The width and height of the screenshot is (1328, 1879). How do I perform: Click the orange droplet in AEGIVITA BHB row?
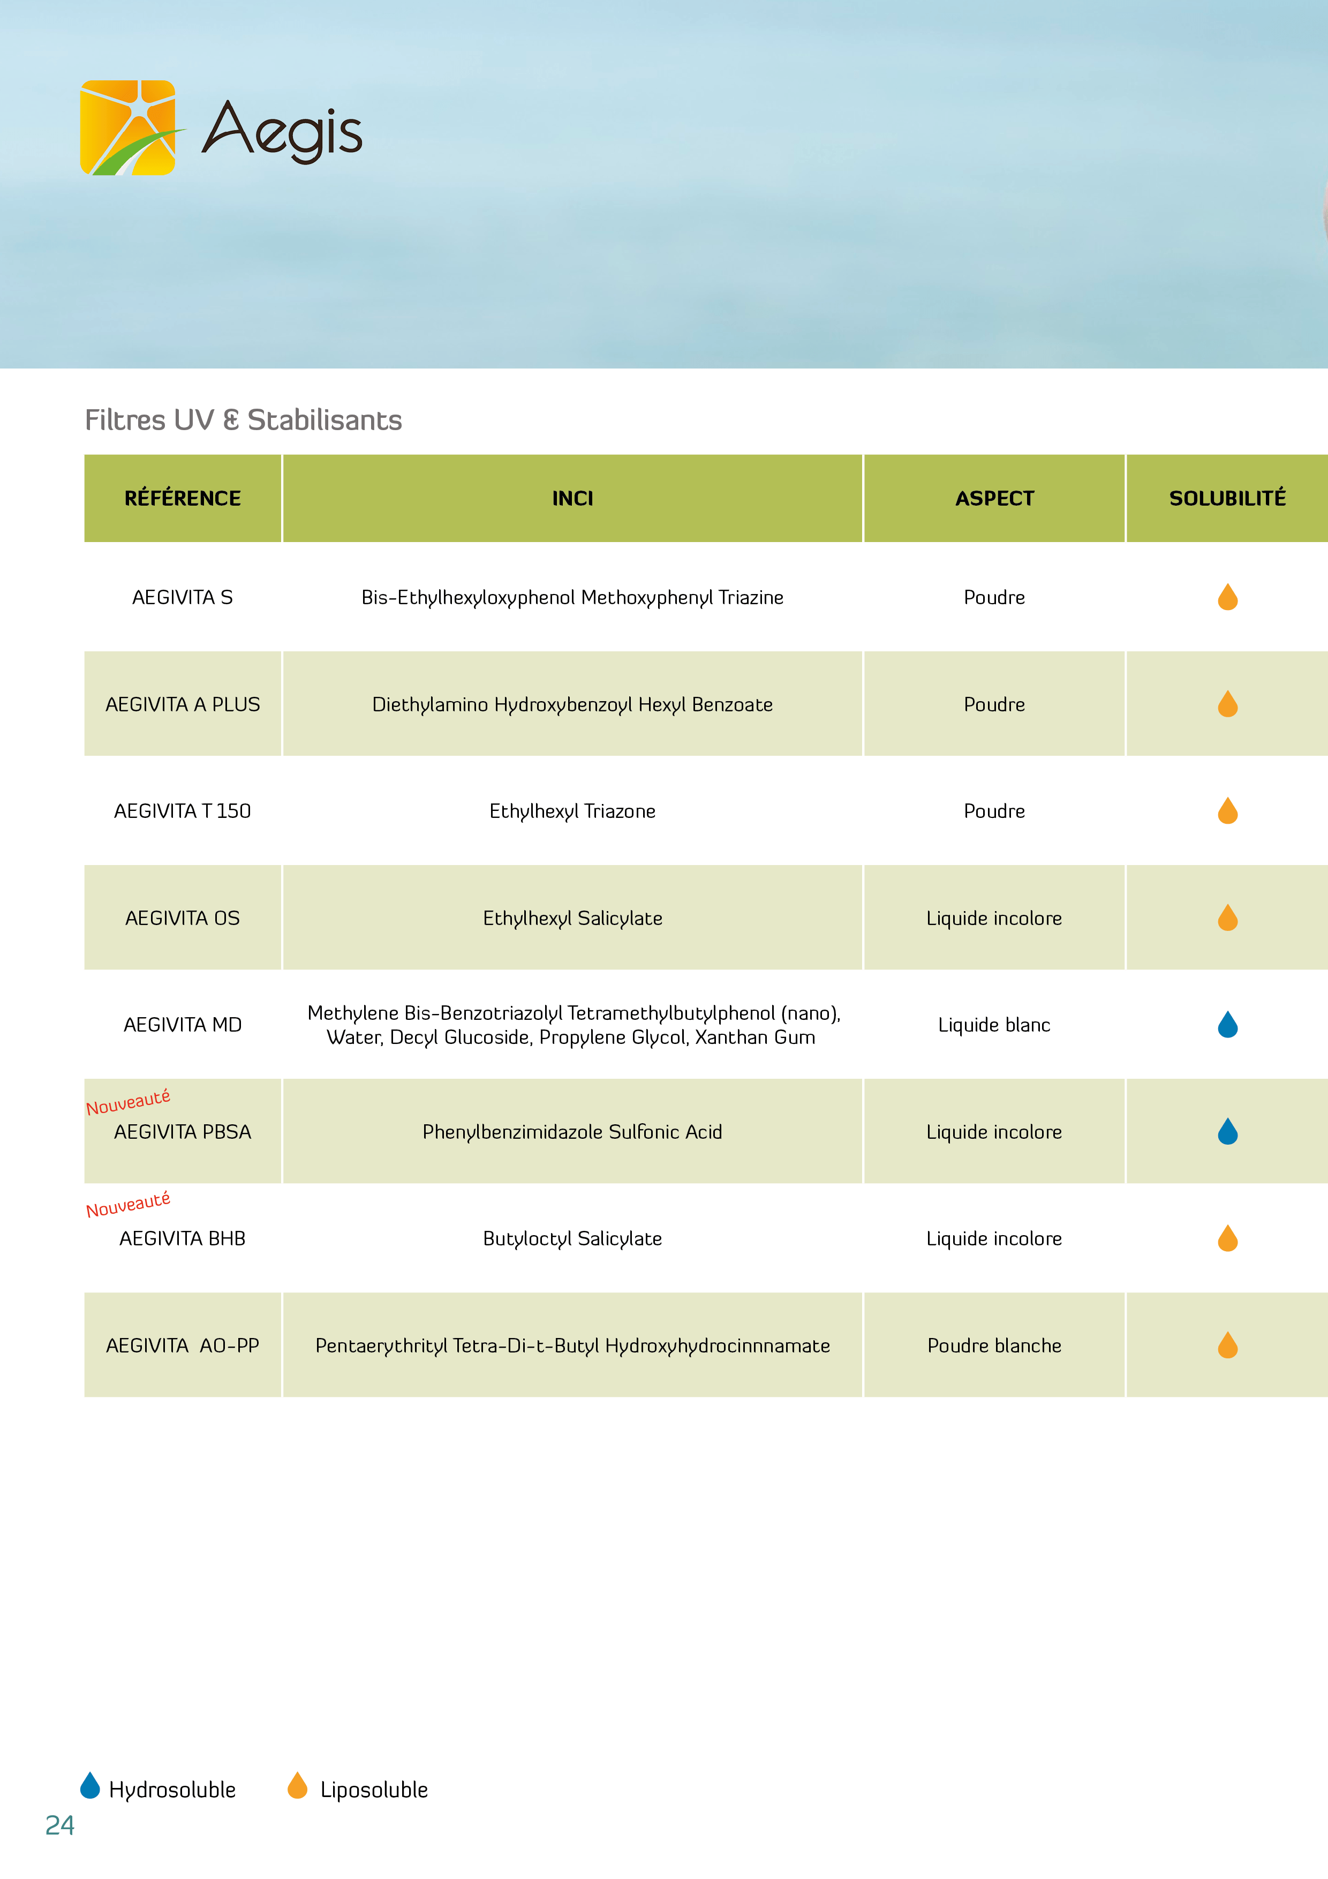pyautogui.click(x=1227, y=1237)
